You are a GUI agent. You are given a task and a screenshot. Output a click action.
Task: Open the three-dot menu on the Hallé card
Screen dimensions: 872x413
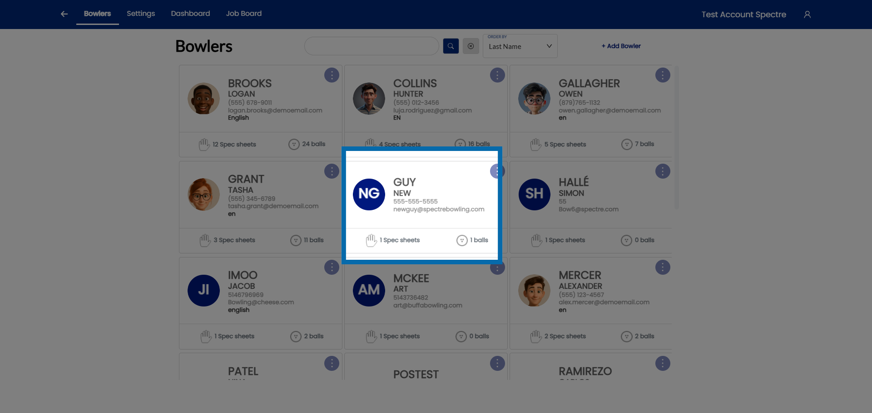(663, 171)
